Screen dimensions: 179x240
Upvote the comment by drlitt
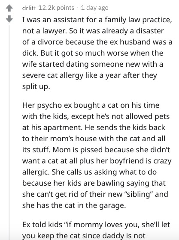pos(9,8)
